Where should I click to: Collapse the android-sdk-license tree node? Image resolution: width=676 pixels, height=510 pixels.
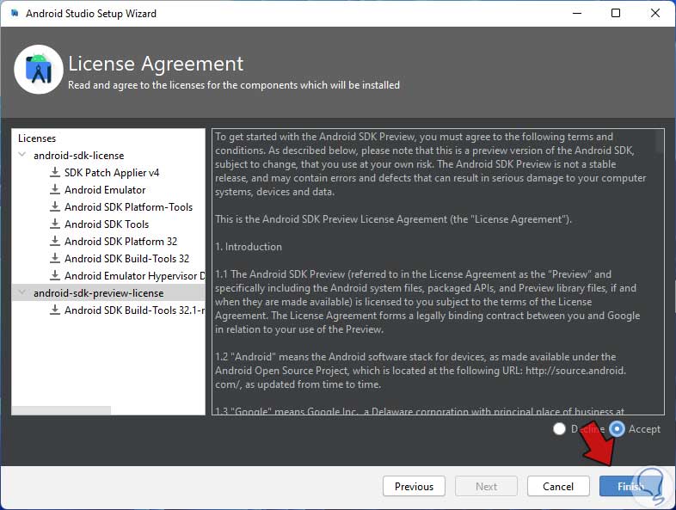point(22,155)
